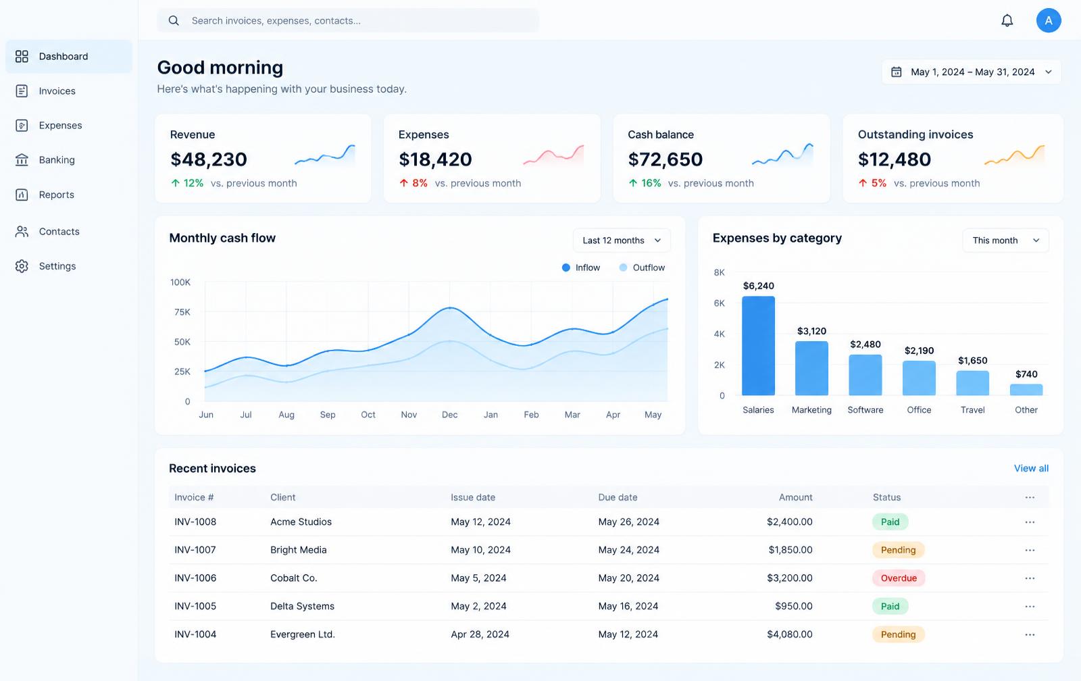
Task: Expand the May 2024 date range dropdown
Action: (x=971, y=72)
